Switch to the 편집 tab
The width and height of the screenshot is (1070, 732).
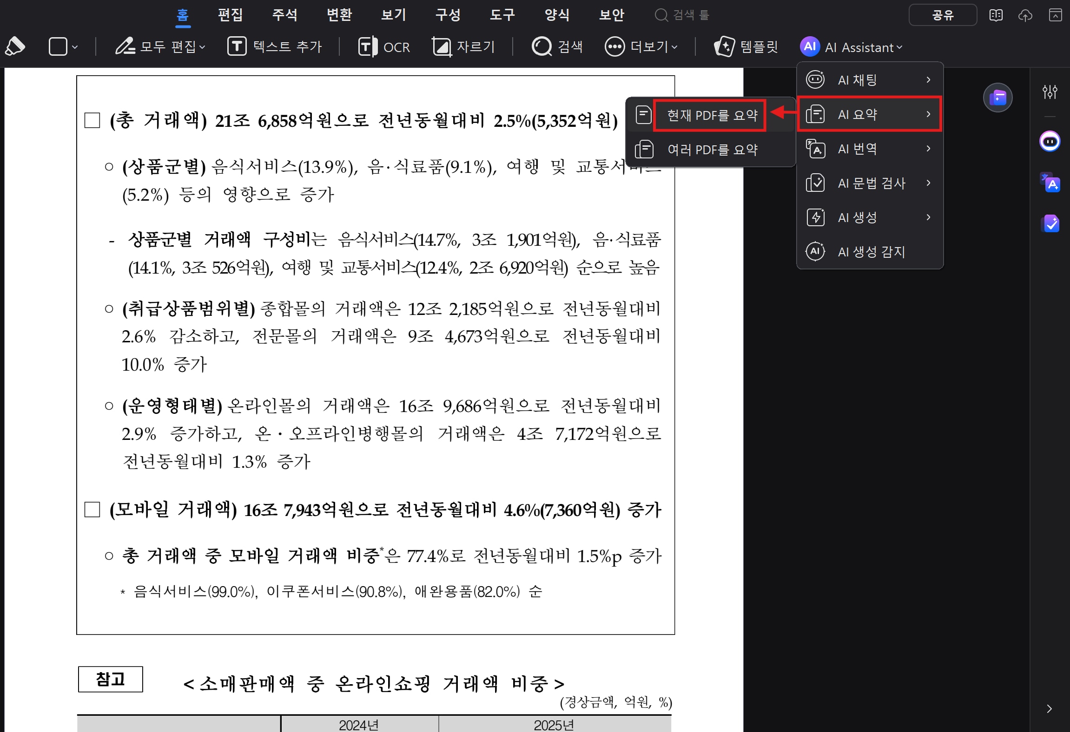click(231, 15)
